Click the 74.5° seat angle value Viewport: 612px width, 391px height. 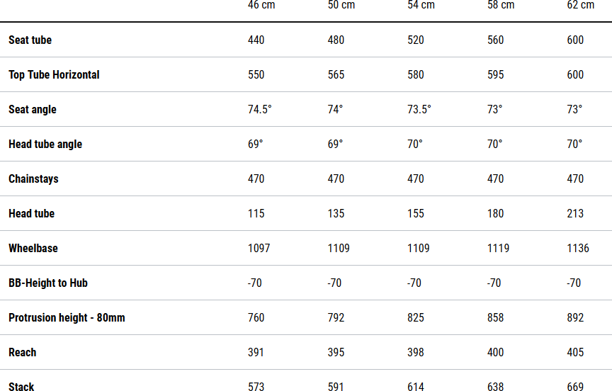[x=260, y=109]
